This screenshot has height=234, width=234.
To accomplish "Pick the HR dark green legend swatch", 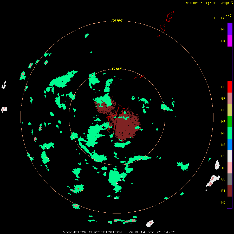I will point(230,122).
